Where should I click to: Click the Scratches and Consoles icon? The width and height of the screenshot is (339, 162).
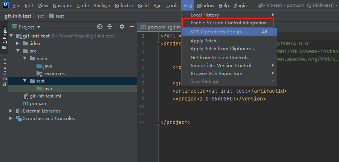coord(19,118)
